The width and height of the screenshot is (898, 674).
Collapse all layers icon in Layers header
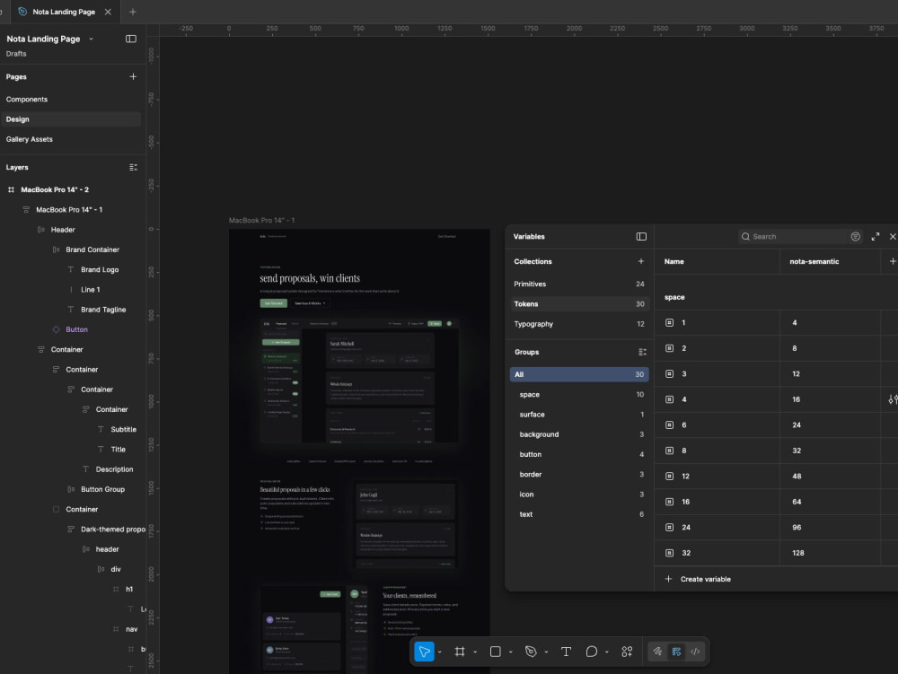click(133, 168)
